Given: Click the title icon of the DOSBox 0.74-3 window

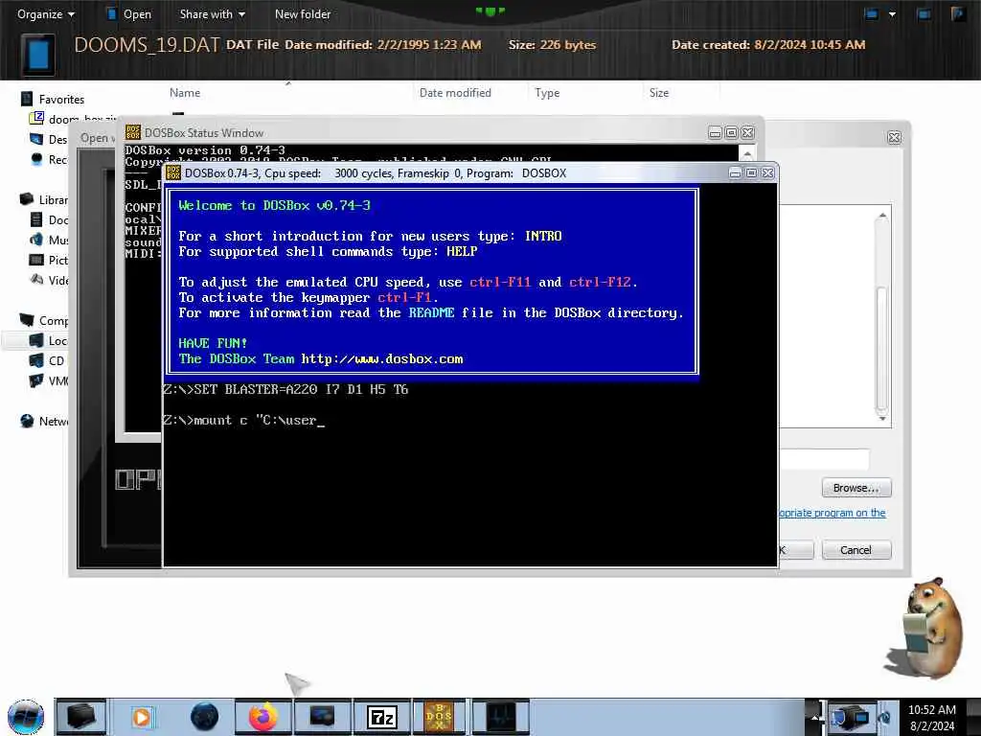Looking at the screenshot, I should point(173,172).
